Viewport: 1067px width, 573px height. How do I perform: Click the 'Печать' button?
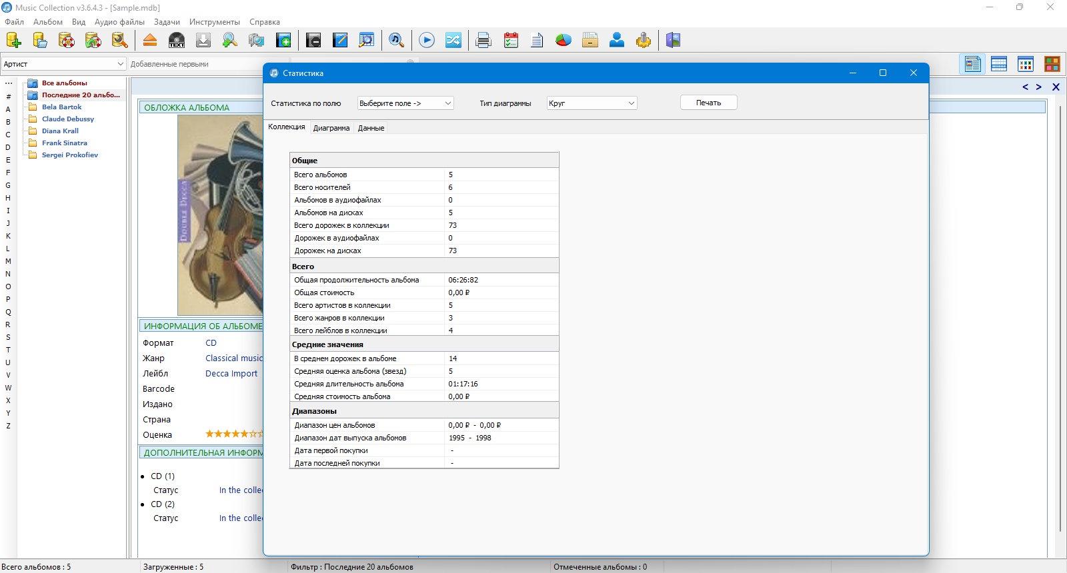(x=708, y=103)
